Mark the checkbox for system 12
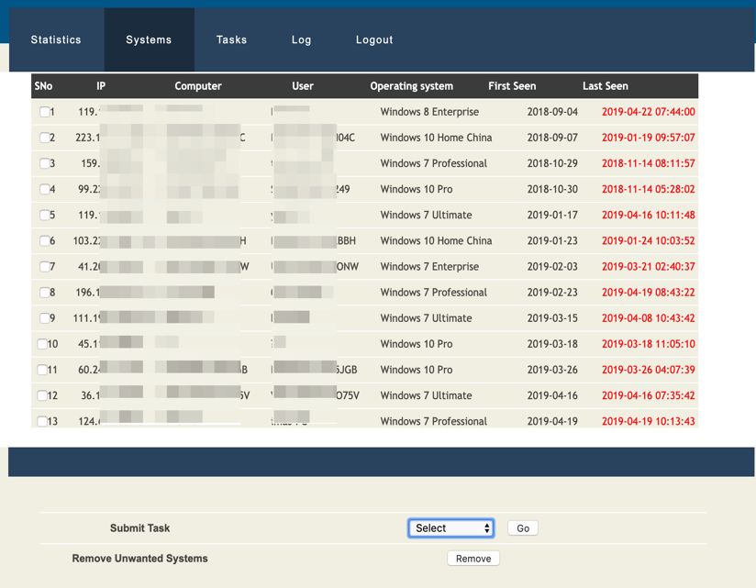The width and height of the screenshot is (756, 588). tap(42, 396)
